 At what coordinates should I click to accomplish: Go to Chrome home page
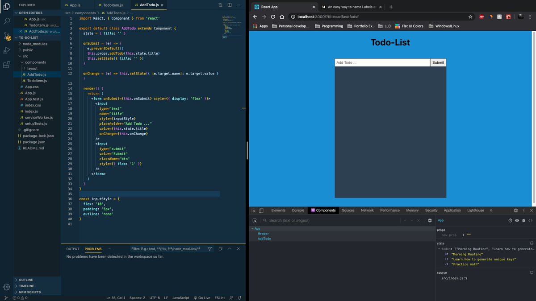point(282,16)
